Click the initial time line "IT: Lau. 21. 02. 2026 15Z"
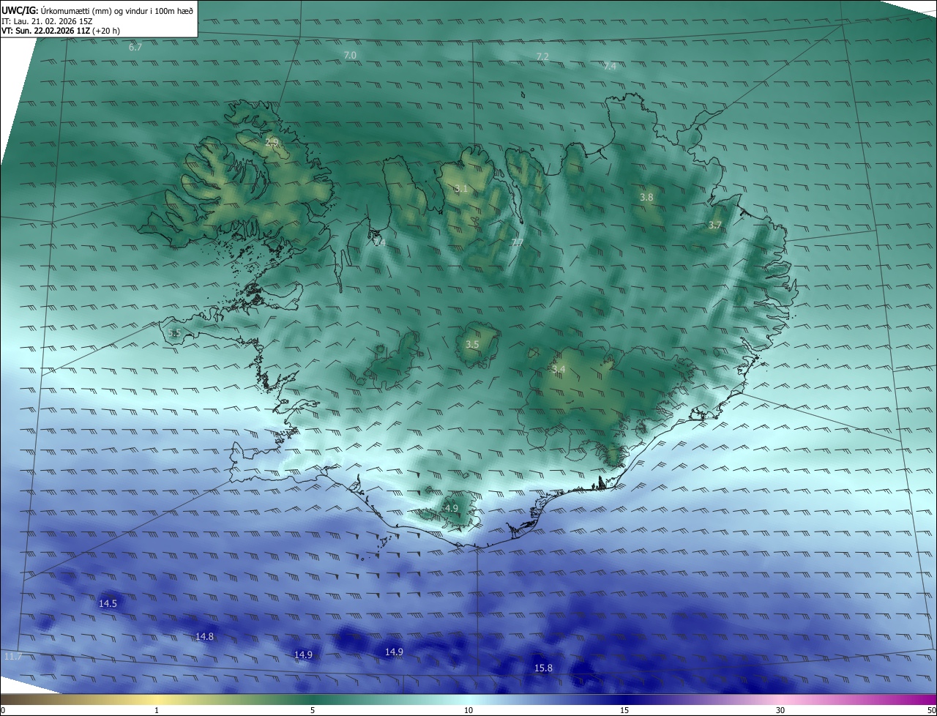Screen dimensions: 937x716 (47, 20)
